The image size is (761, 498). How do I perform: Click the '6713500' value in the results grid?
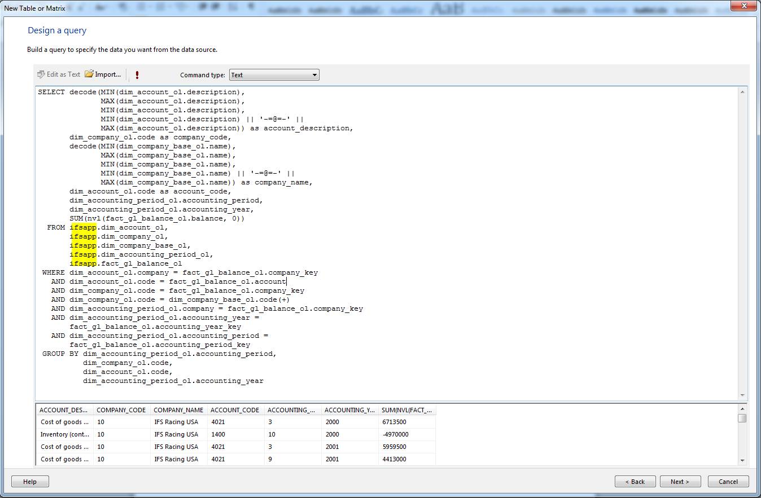click(x=394, y=422)
